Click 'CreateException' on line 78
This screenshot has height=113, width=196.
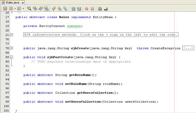(165, 48)
